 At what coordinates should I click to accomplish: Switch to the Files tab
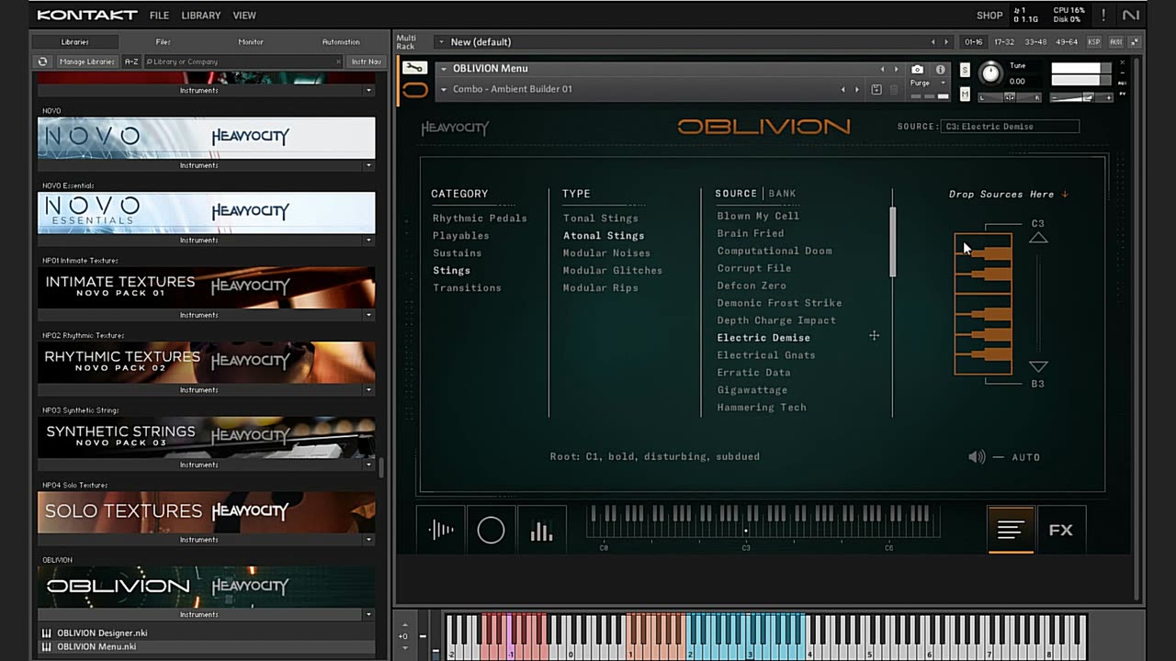163,42
